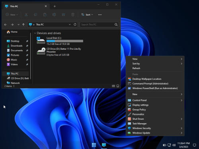
Task: Expand the address bar history dropdown
Action: pos(70,25)
